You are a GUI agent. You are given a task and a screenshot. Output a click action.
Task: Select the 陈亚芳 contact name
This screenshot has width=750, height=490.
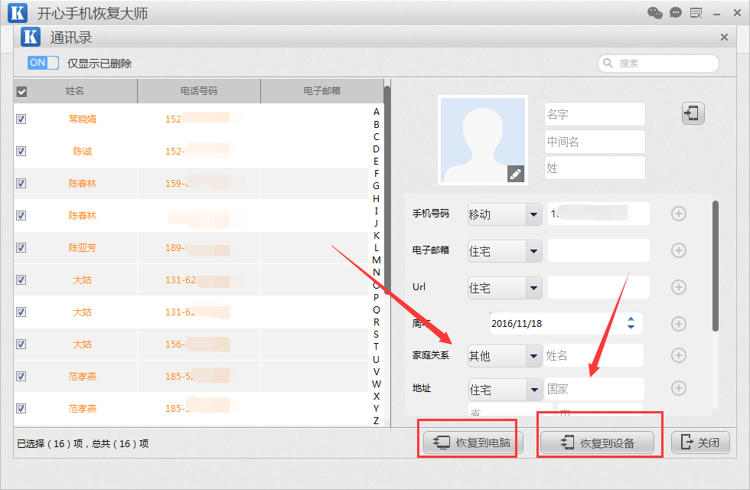(x=83, y=248)
